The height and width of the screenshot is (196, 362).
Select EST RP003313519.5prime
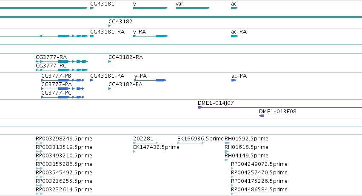(64, 147)
